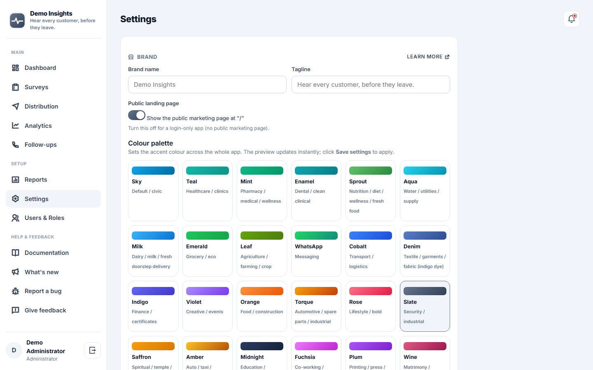Click the What's new megaphone icon
The image size is (593, 370).
(15, 272)
